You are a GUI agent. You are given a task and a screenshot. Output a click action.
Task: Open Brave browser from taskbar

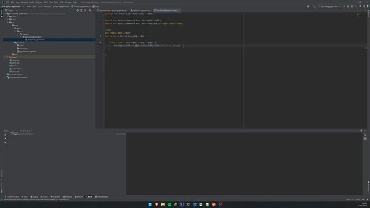pos(157,205)
